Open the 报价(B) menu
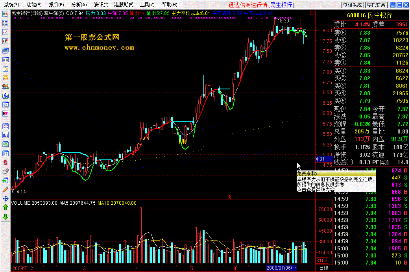 [x=57, y=5]
